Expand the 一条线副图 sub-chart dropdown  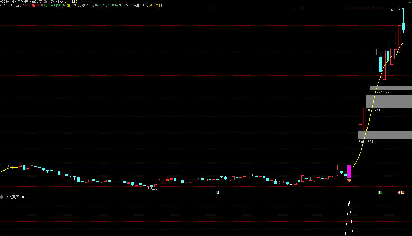point(2,197)
